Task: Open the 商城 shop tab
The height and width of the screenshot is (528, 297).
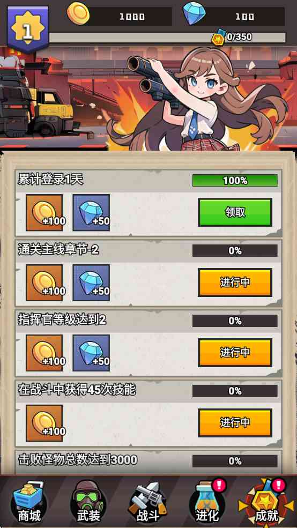Action: [29, 502]
